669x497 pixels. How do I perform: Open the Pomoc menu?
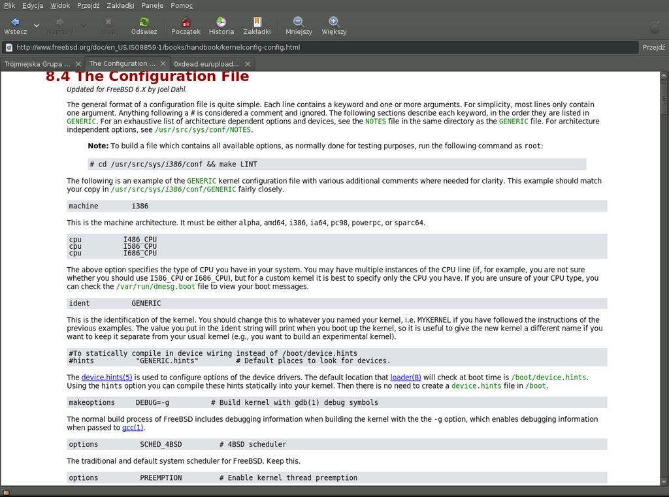coord(182,5)
